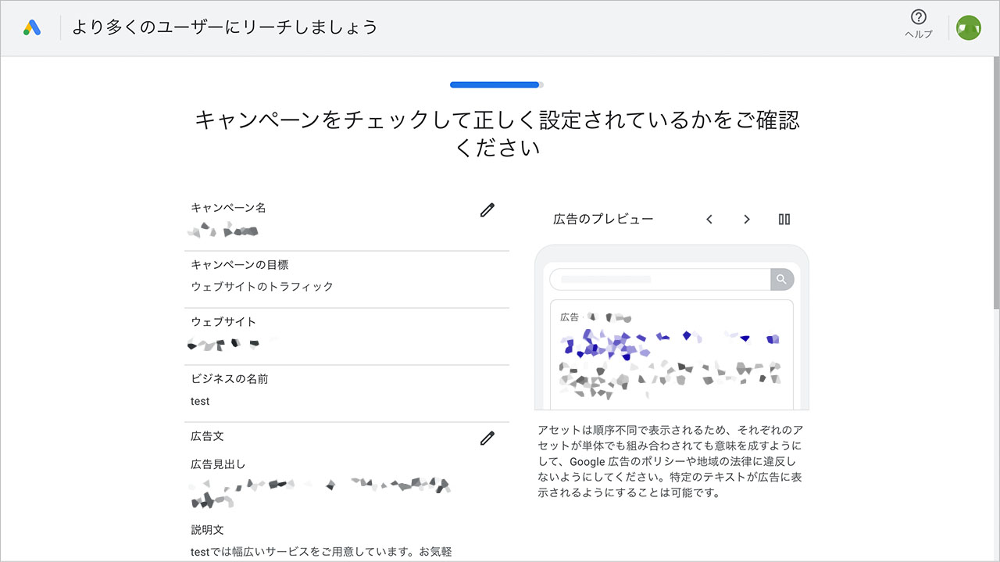Pause the ad preview rotation

tap(784, 220)
